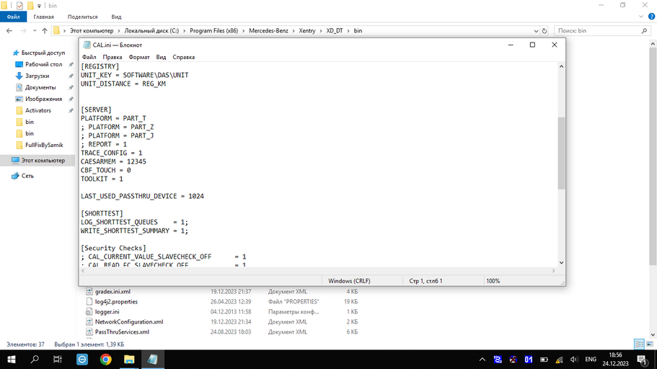Open quick access toolbar dropdown arrow
The height and width of the screenshot is (369, 657).
(39, 6)
